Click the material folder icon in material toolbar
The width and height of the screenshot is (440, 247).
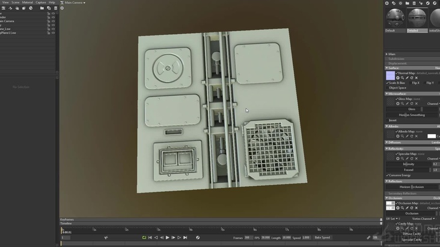[407, 3]
